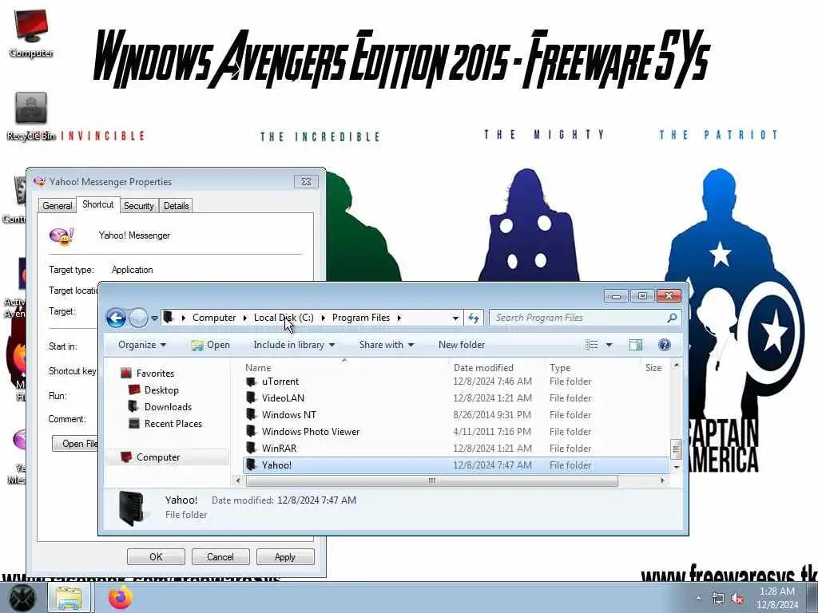Select Favorites in the navigation pane

[155, 374]
